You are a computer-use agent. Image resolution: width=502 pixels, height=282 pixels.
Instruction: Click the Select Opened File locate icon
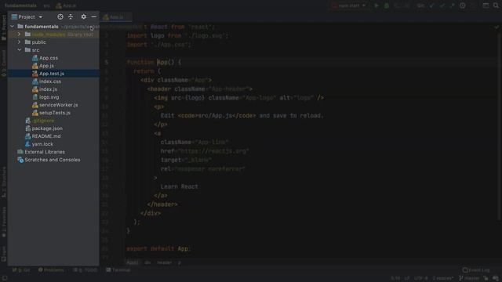click(x=60, y=16)
